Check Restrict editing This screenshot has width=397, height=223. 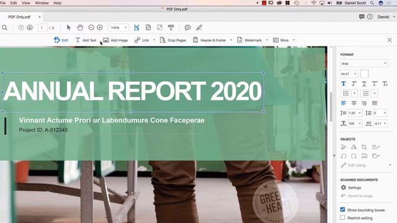point(342,217)
